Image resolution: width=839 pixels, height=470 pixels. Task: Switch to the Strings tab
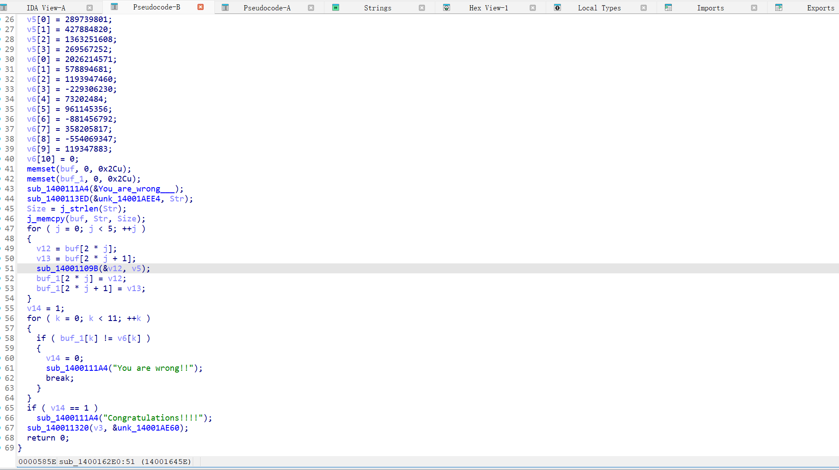point(377,8)
